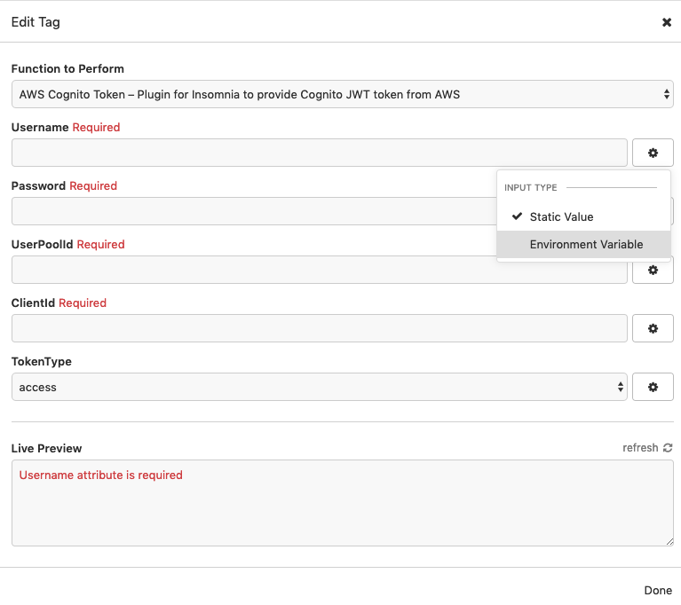Expand the Function to Perform dropdown
This screenshot has height=605, width=681.
(342, 94)
